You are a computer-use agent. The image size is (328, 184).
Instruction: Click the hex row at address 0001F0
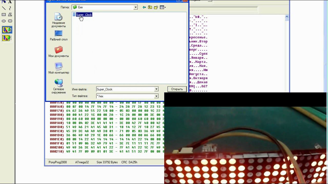[107, 143]
